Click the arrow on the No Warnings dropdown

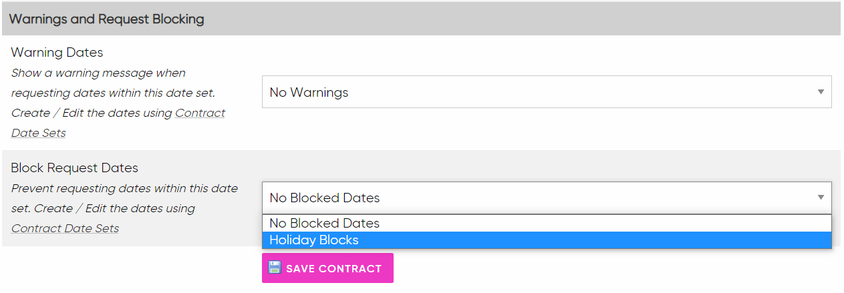821,92
